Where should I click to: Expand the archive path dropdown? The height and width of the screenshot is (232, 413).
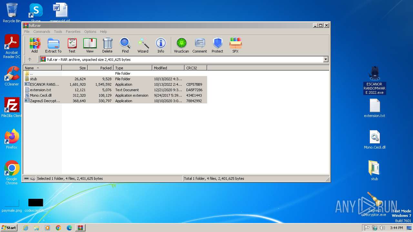(x=326, y=59)
